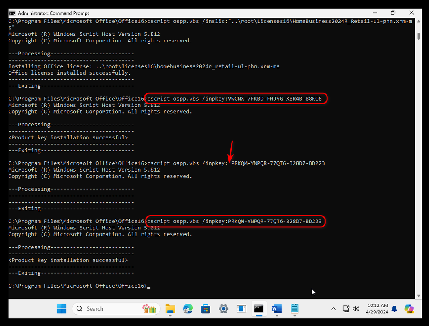Click first 'Product key installation successful' line

click(68, 138)
